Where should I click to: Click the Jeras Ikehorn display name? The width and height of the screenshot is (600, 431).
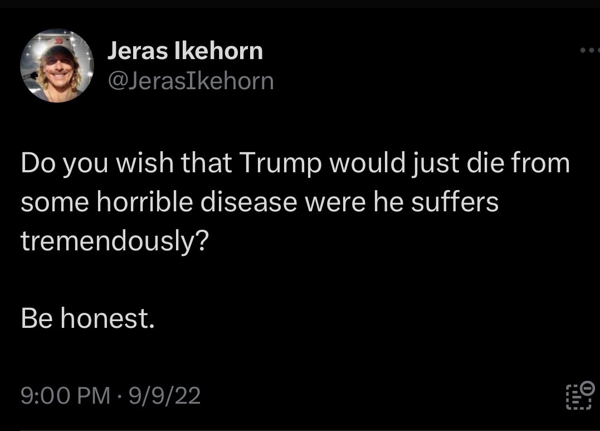pos(184,51)
